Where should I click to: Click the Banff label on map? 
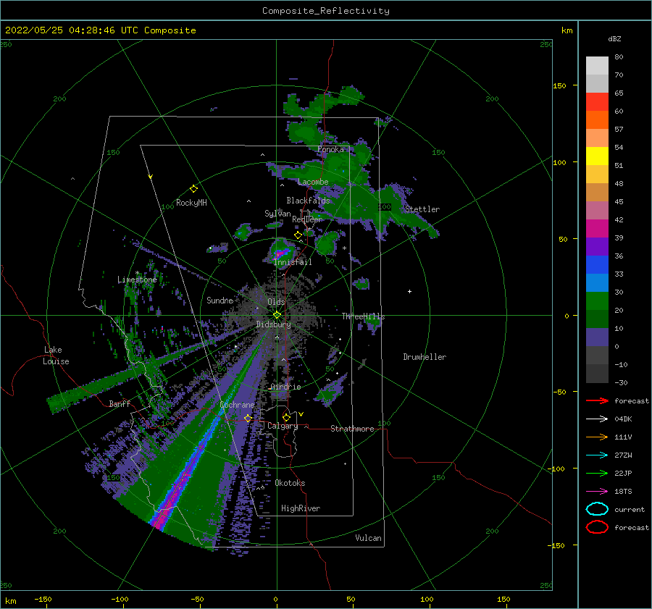click(120, 403)
